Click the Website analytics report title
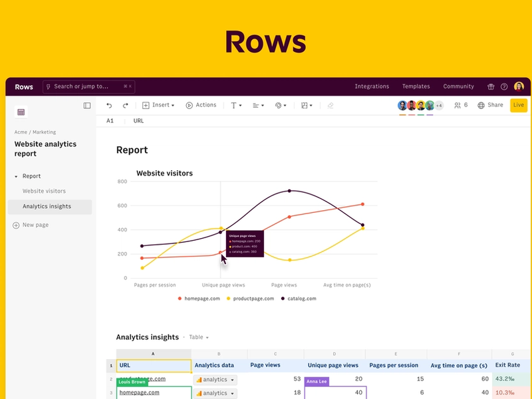Image resolution: width=532 pixels, height=399 pixels. 45,148
